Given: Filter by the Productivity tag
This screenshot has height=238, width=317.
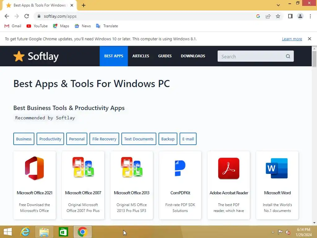Looking at the screenshot, I should click(50, 139).
